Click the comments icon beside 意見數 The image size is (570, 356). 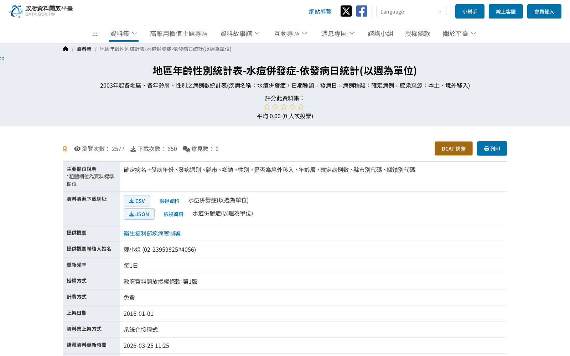click(x=186, y=149)
